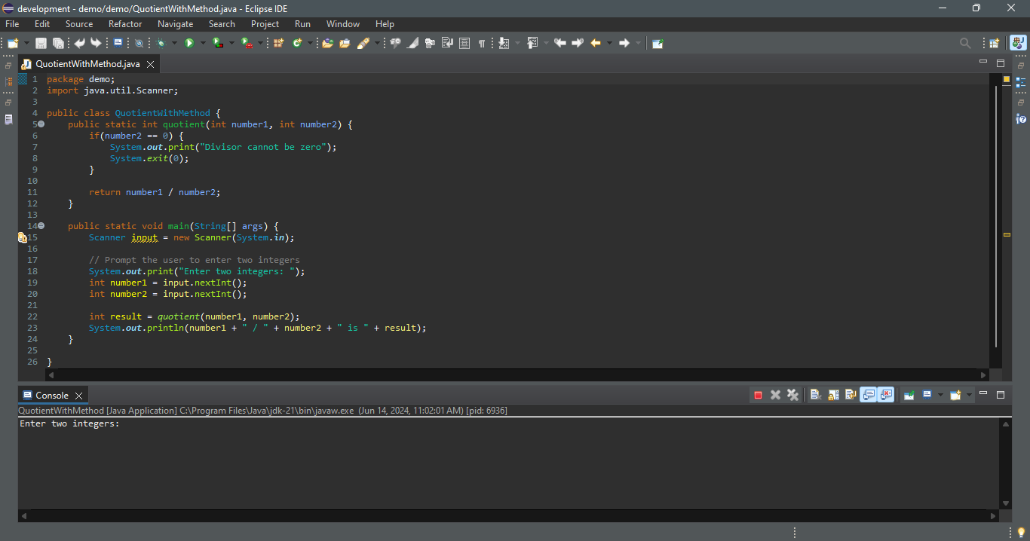Clear the console output

point(815,395)
